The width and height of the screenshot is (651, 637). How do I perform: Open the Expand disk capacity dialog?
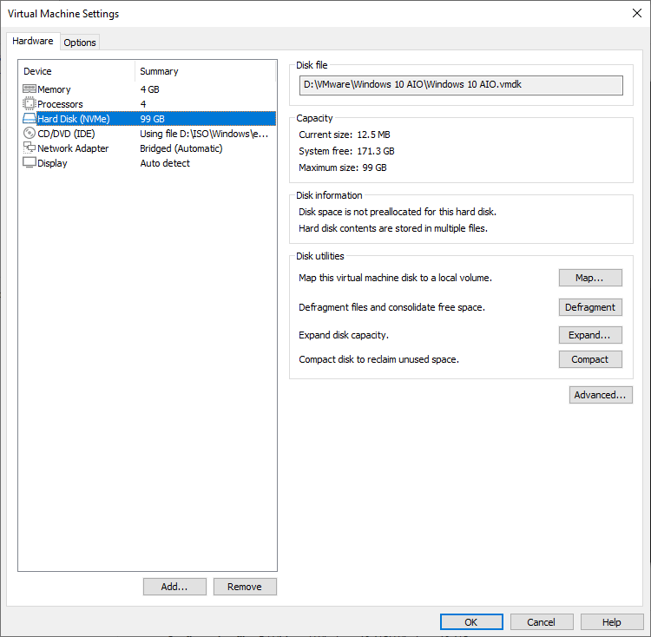pos(590,335)
